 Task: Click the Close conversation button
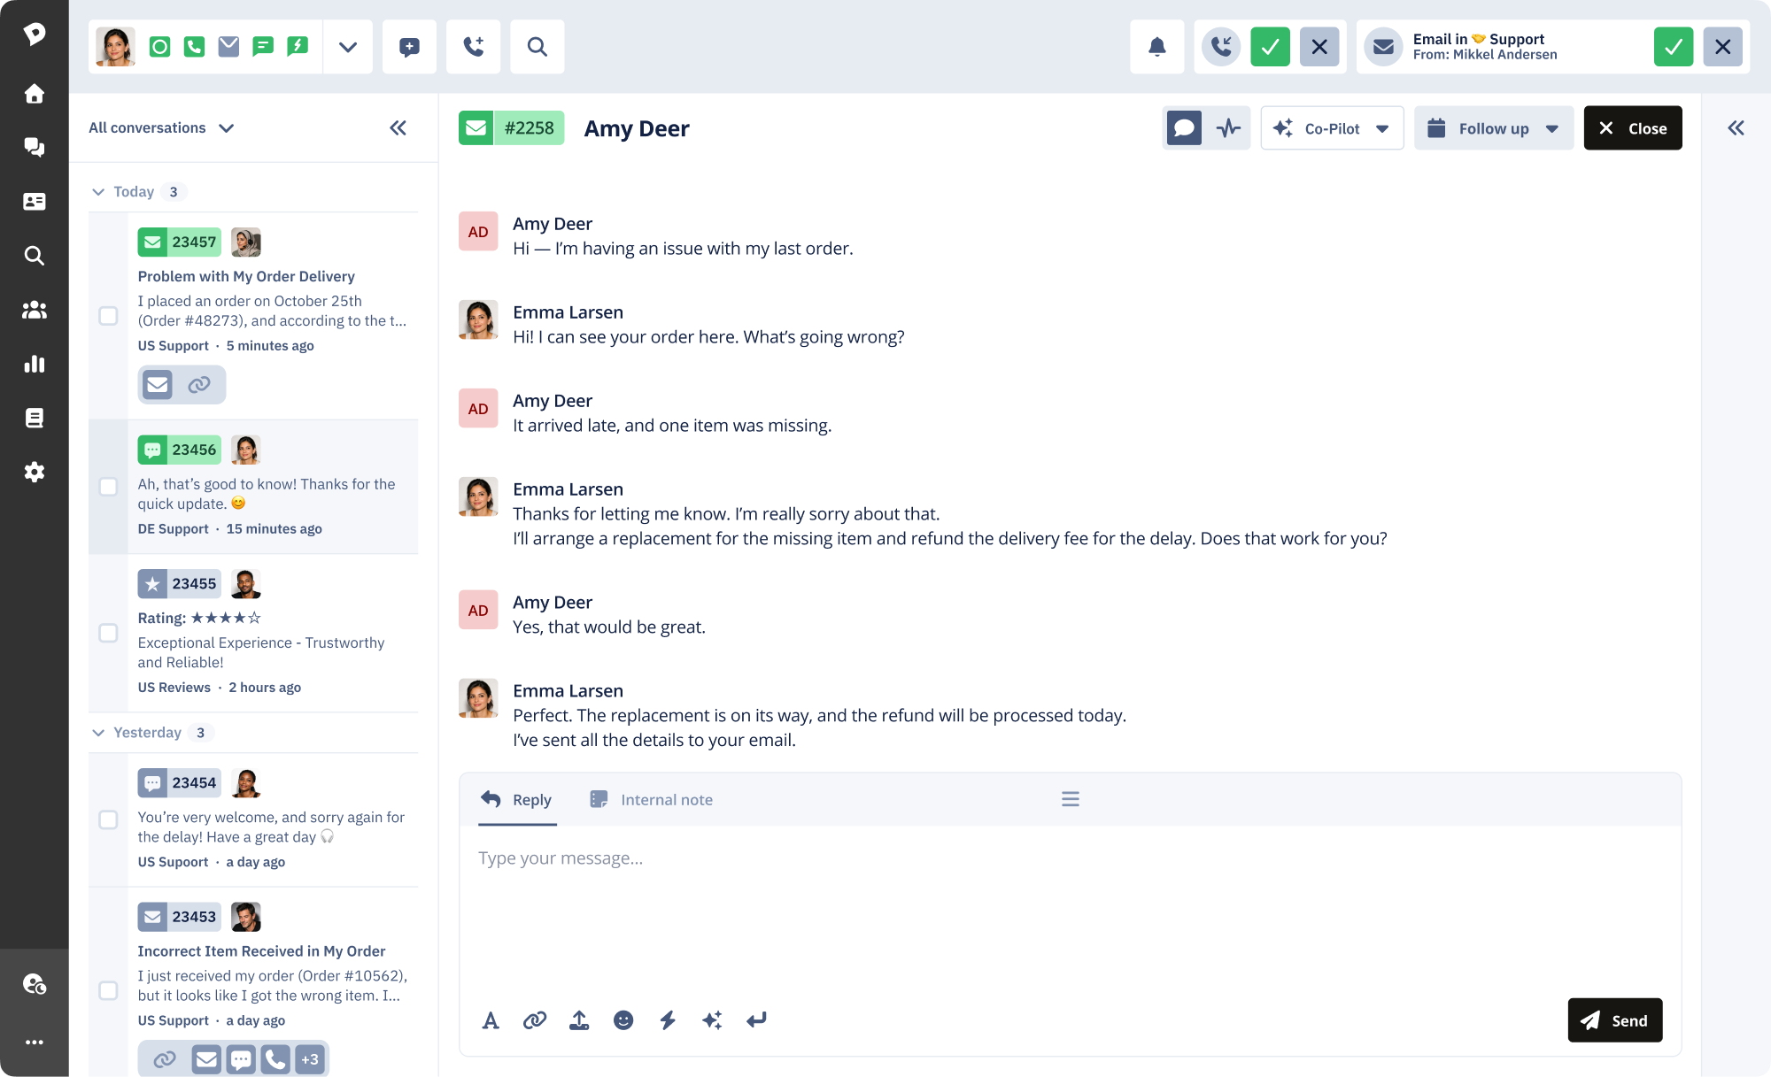(1632, 128)
